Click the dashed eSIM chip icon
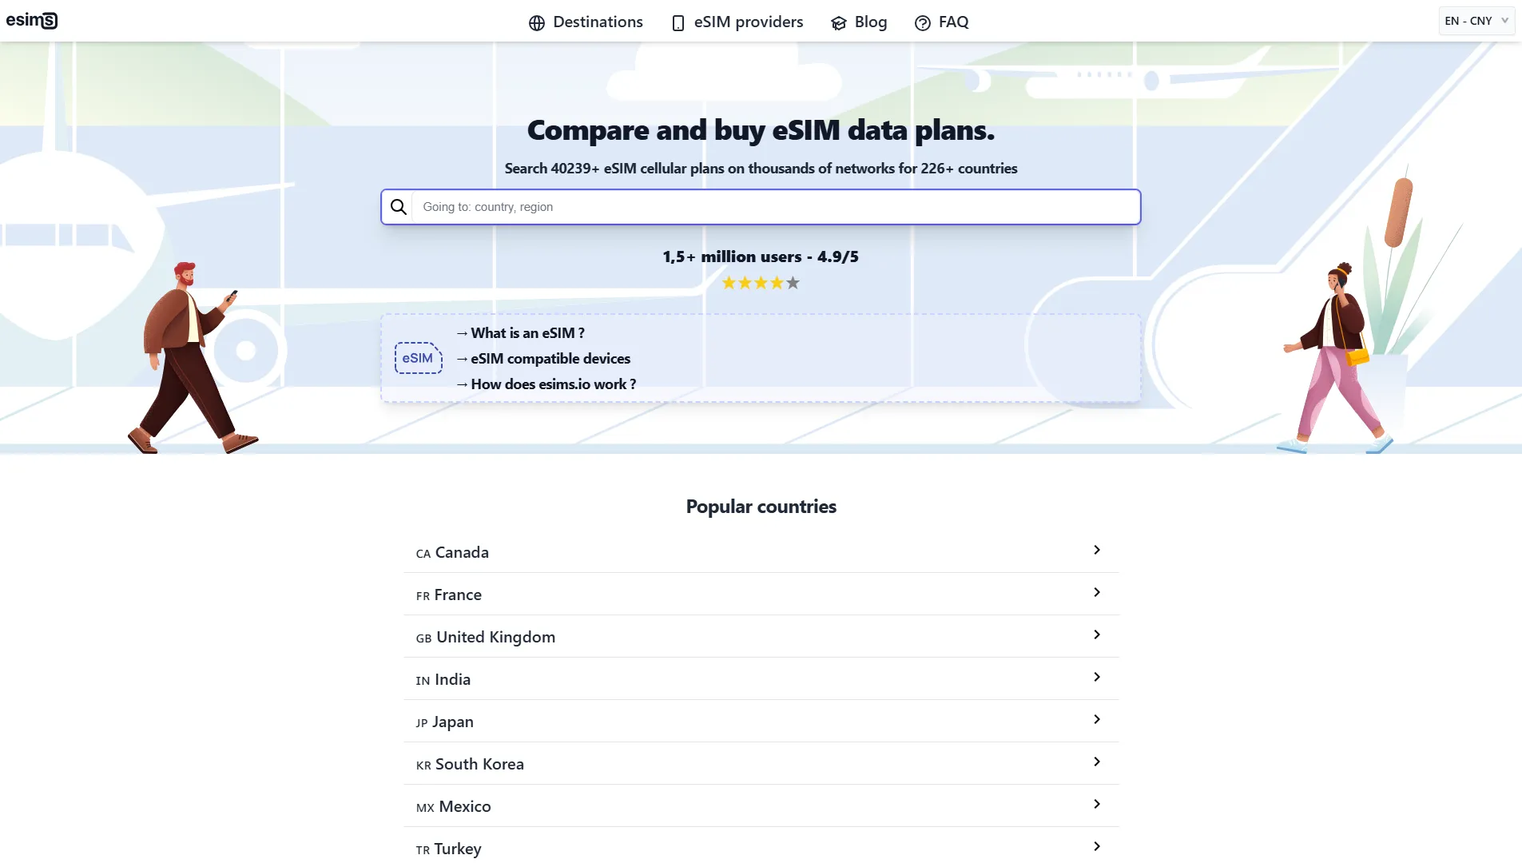The image size is (1522, 863). coord(418,358)
